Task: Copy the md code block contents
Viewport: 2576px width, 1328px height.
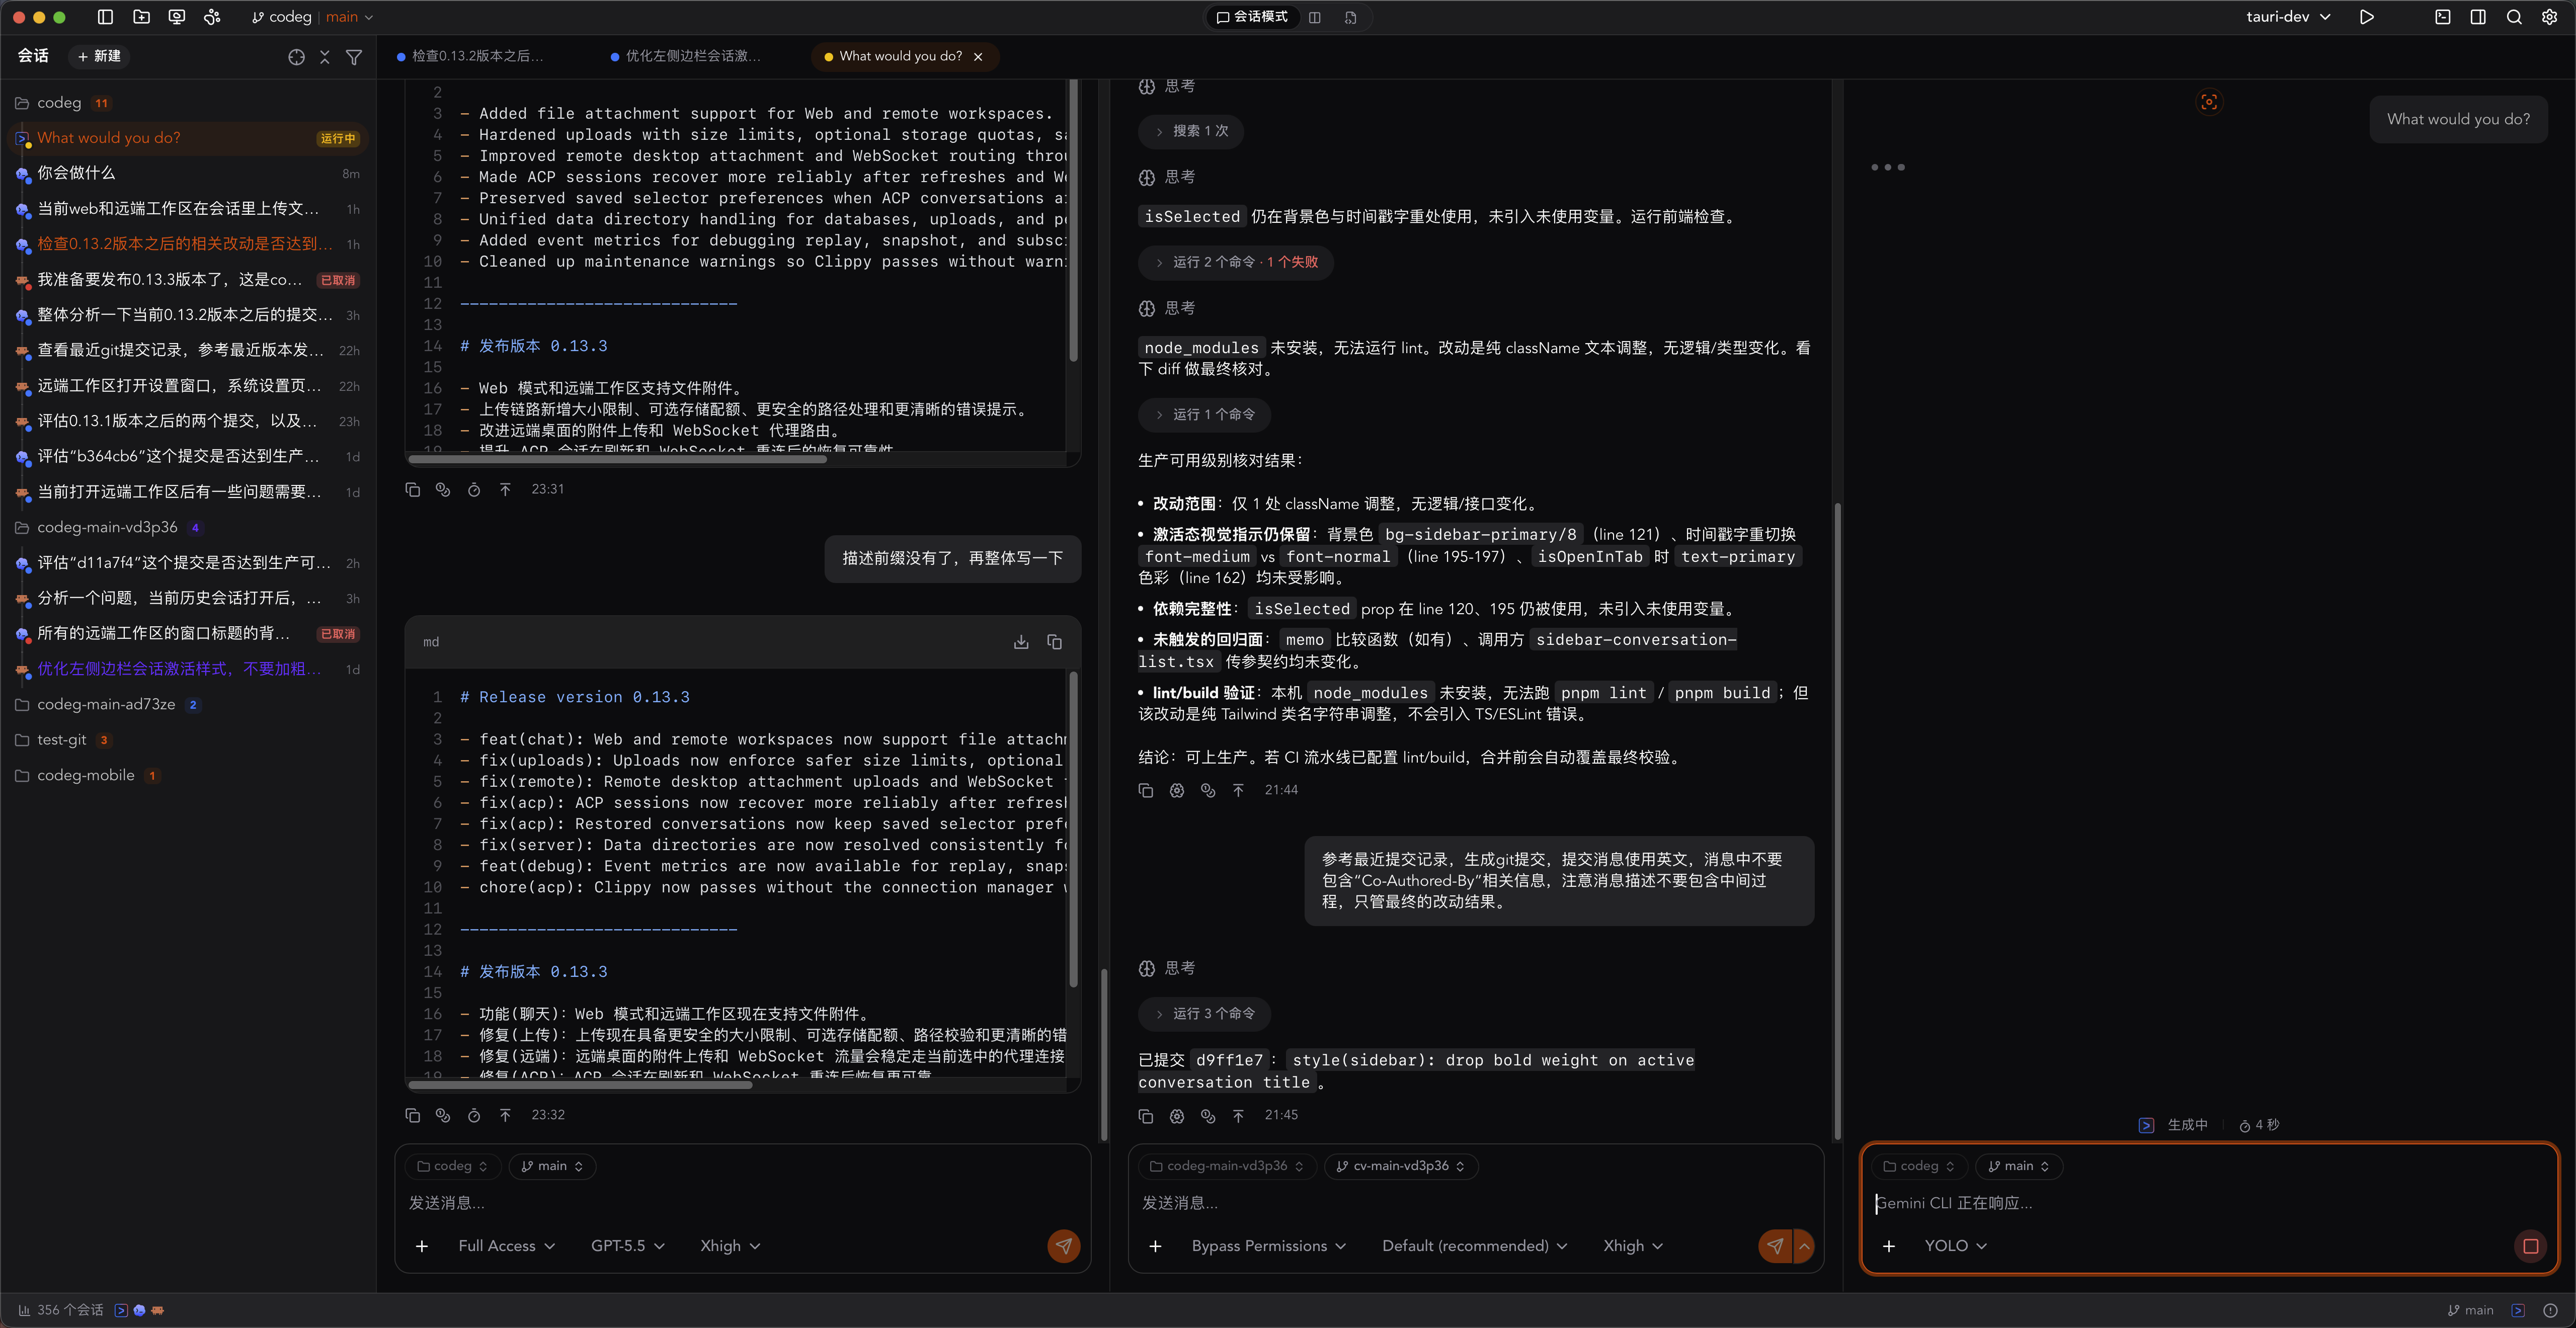Action: click(1054, 642)
